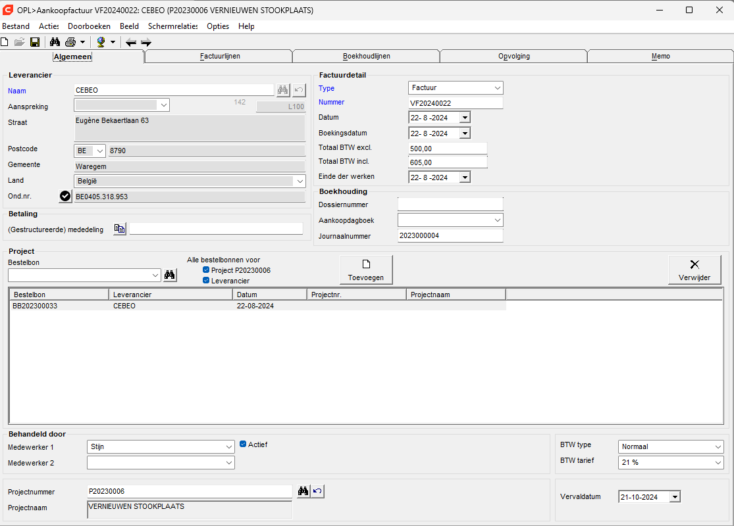Click the Toevoegen button
Screen dimensions: 734x526
point(366,270)
